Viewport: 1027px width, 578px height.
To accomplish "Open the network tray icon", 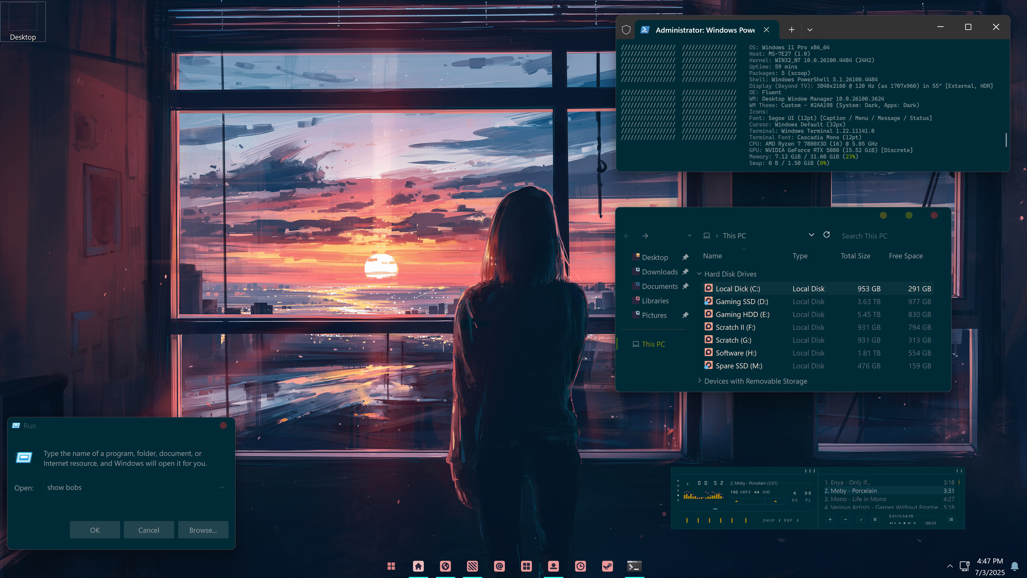I will tap(965, 566).
